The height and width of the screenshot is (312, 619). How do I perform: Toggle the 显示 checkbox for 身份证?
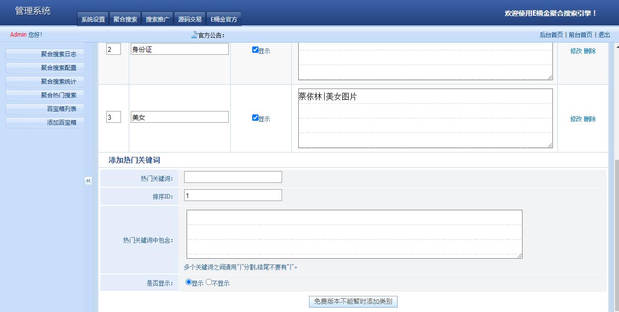click(x=255, y=49)
